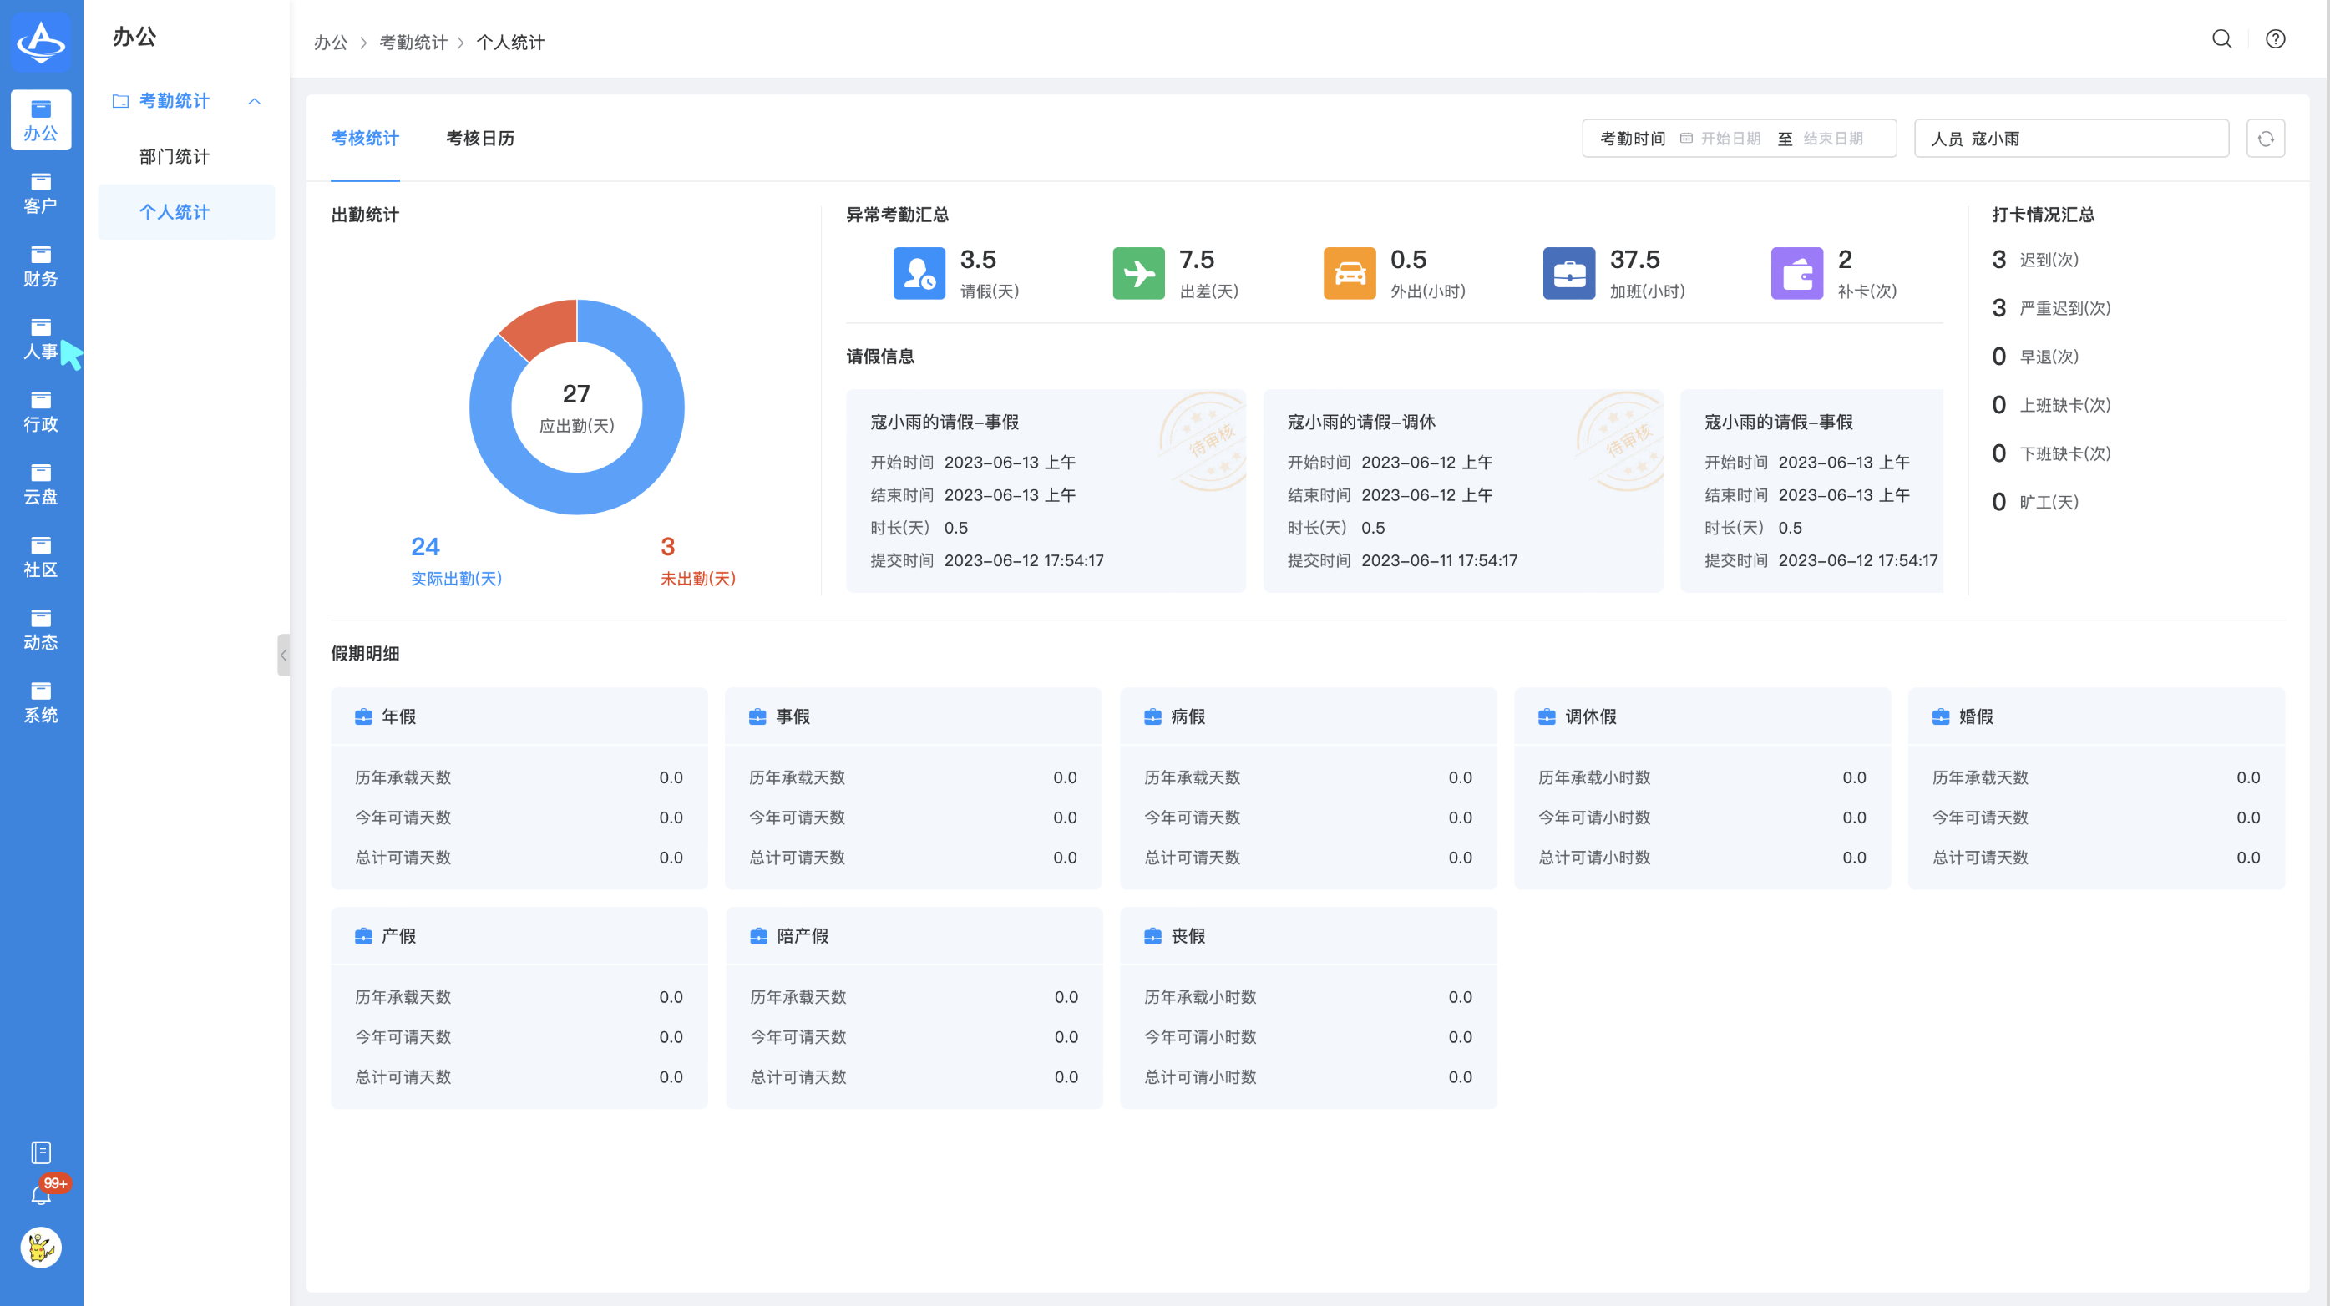Viewport: 2330px width, 1306px height.
Task: Click the search magnifier icon
Action: tap(2222, 39)
